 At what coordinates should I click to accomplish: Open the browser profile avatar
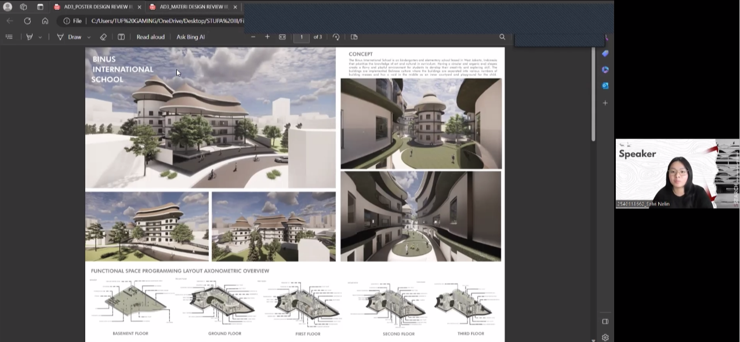(8, 7)
